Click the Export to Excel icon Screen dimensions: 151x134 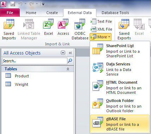point(139,24)
